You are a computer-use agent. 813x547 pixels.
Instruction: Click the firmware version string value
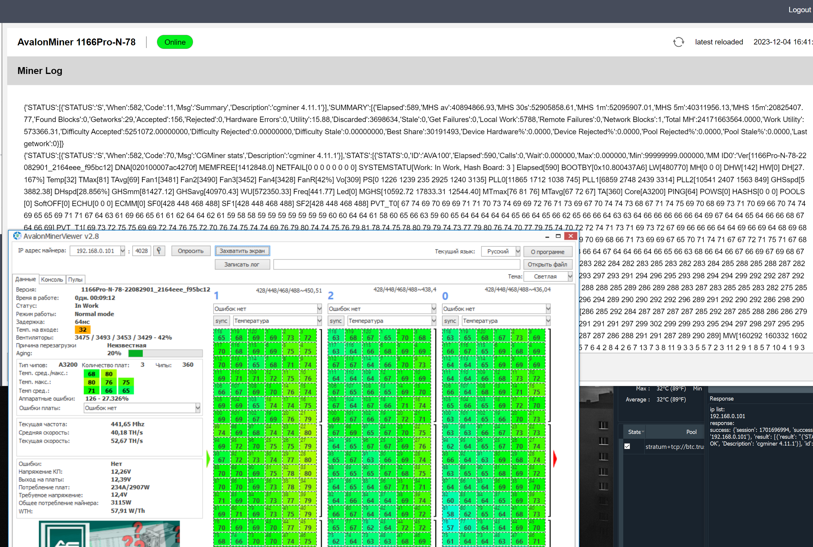point(146,289)
